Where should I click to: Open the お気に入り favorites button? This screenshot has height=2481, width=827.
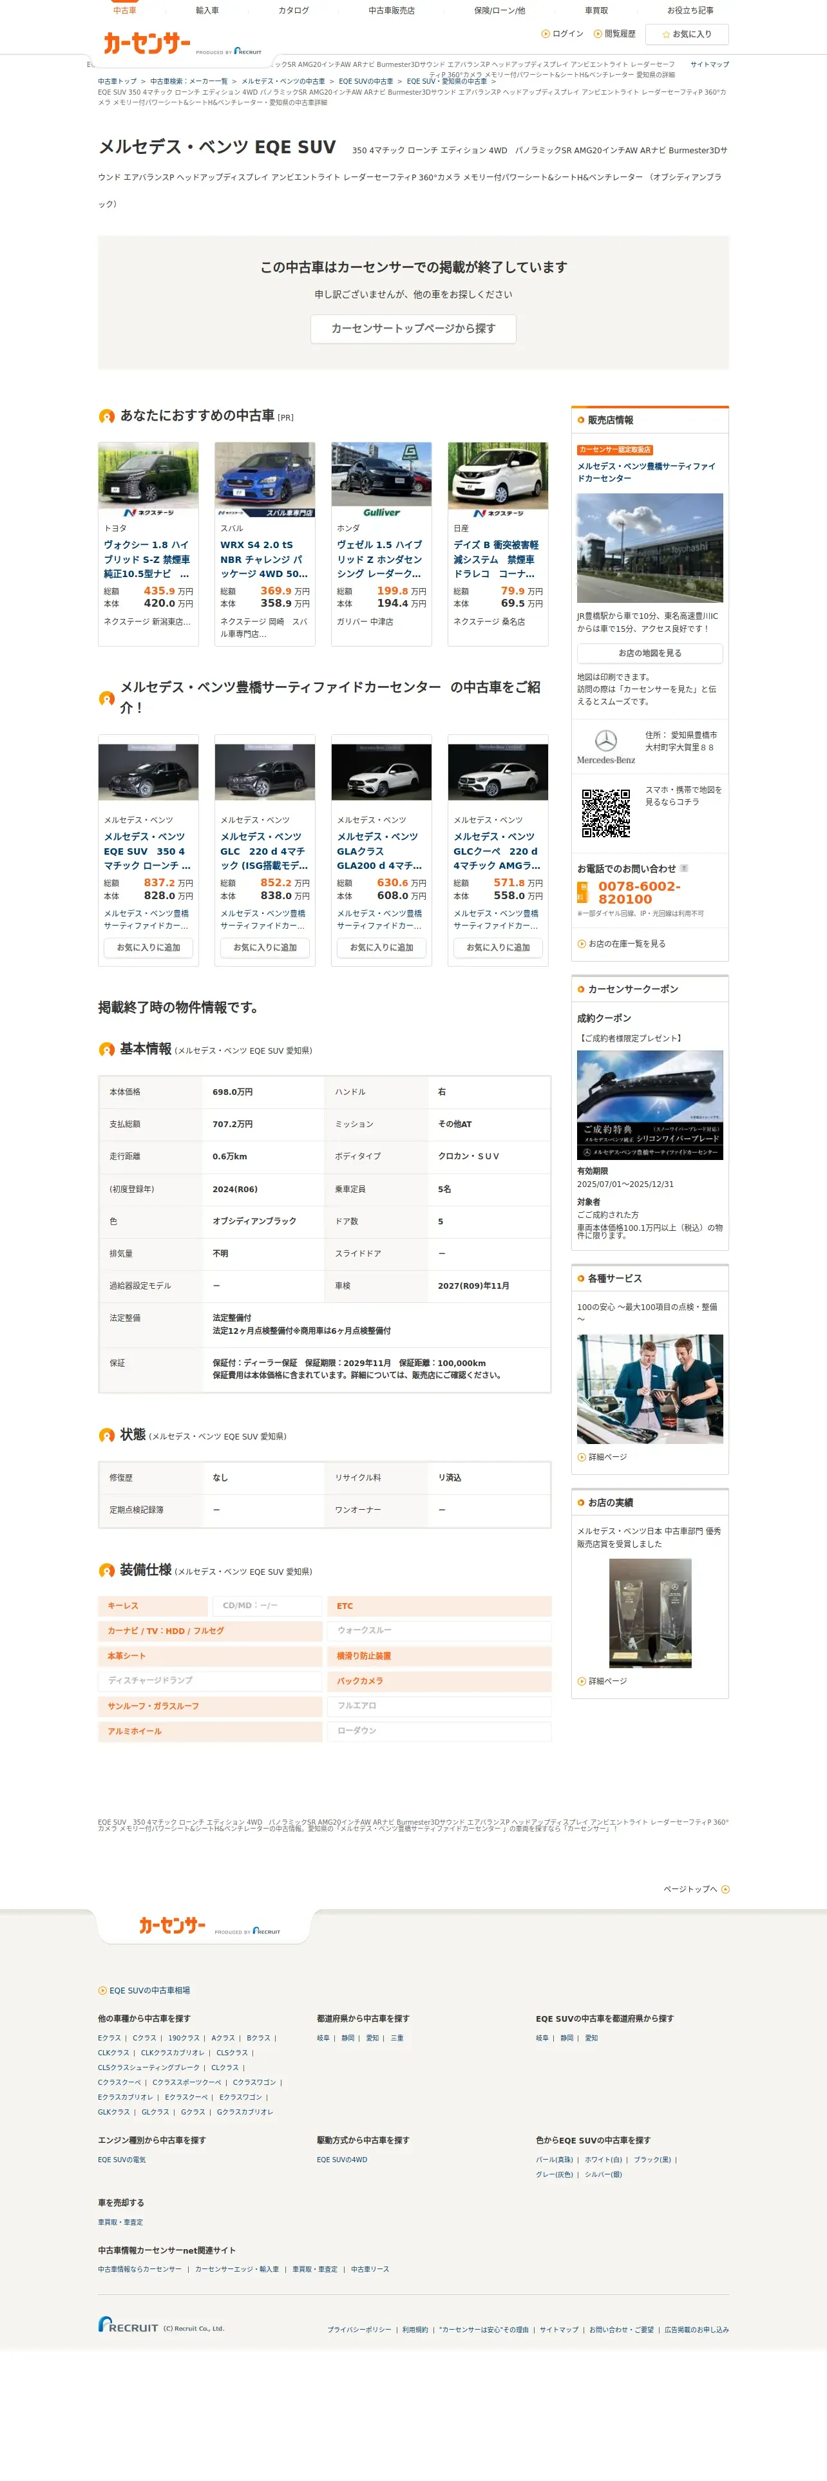point(687,33)
